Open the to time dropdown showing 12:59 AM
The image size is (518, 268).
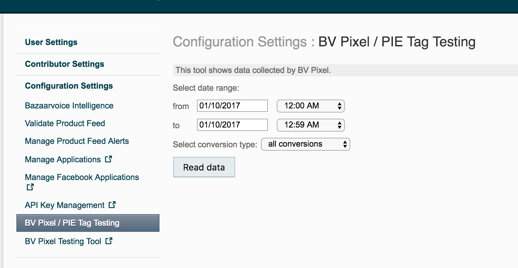tap(310, 125)
